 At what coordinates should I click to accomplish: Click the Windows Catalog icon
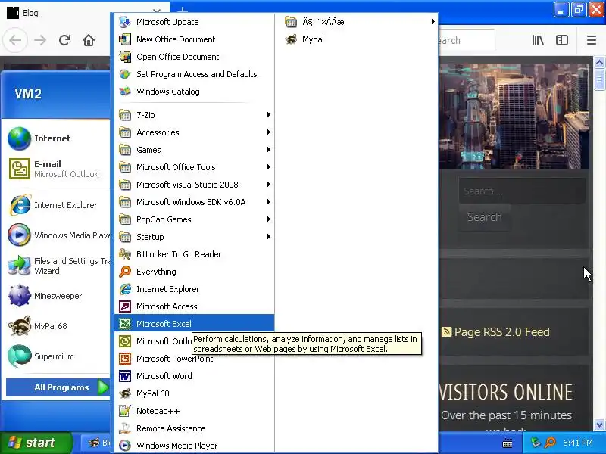coord(125,92)
